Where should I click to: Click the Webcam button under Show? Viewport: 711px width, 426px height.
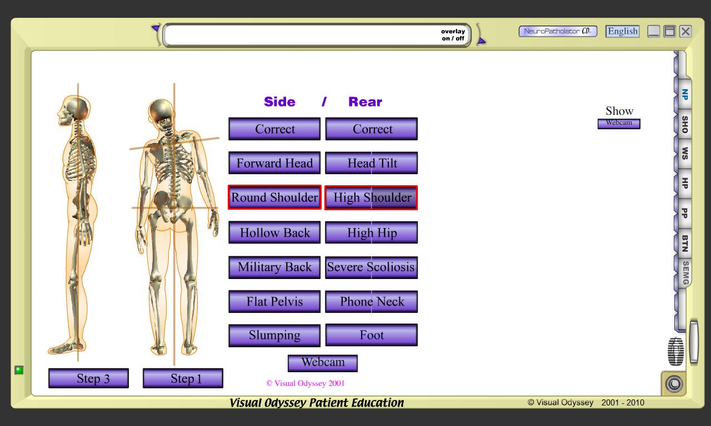pyautogui.click(x=619, y=124)
